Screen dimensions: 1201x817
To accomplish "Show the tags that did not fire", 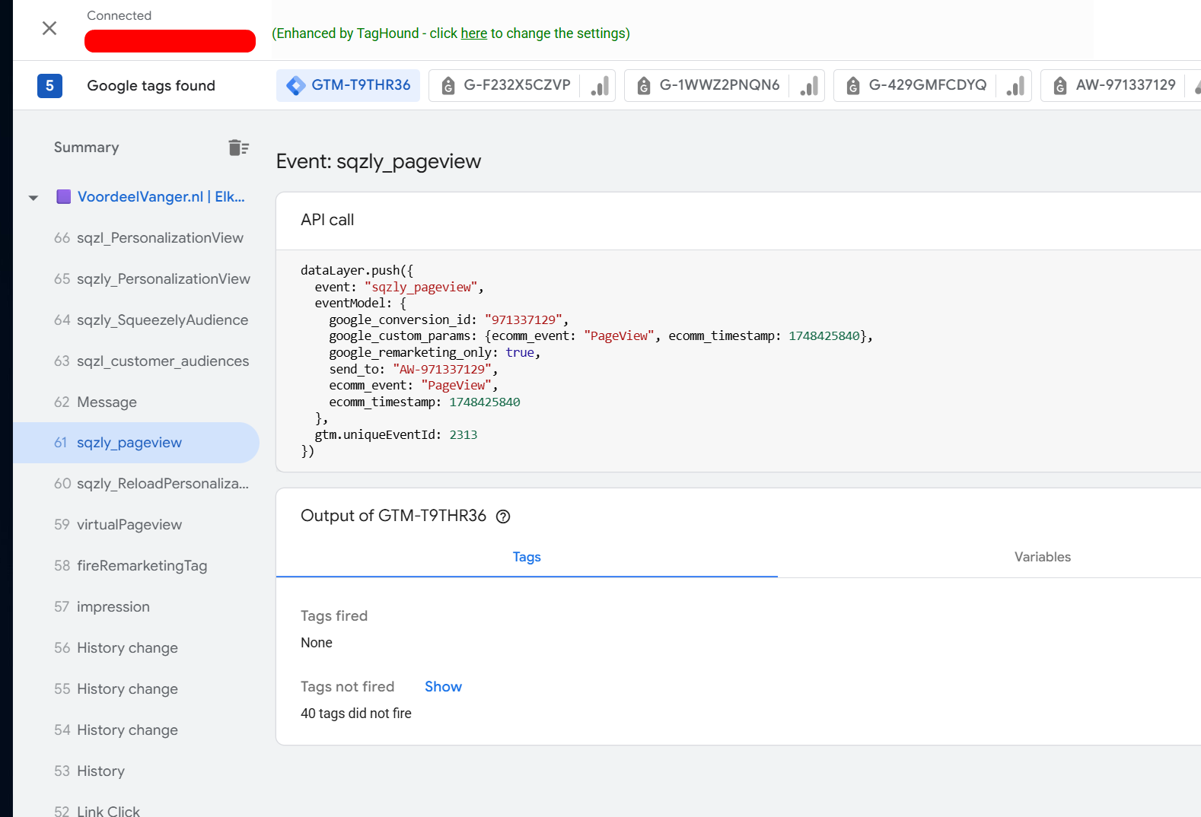I will tap(443, 686).
